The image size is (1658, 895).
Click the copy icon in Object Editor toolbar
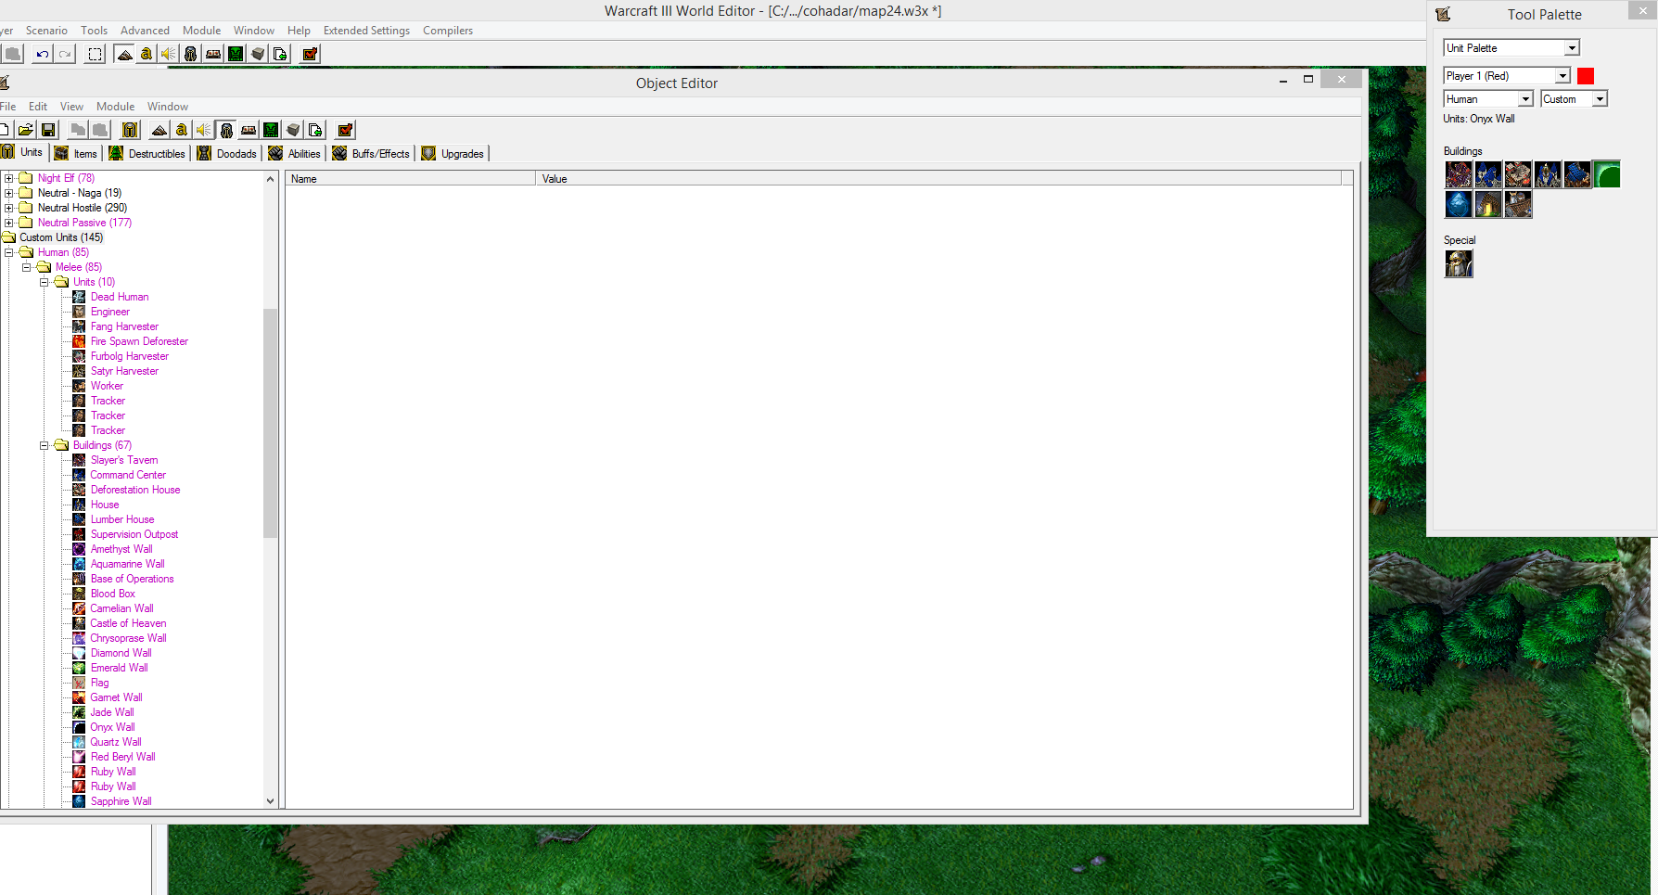[78, 130]
